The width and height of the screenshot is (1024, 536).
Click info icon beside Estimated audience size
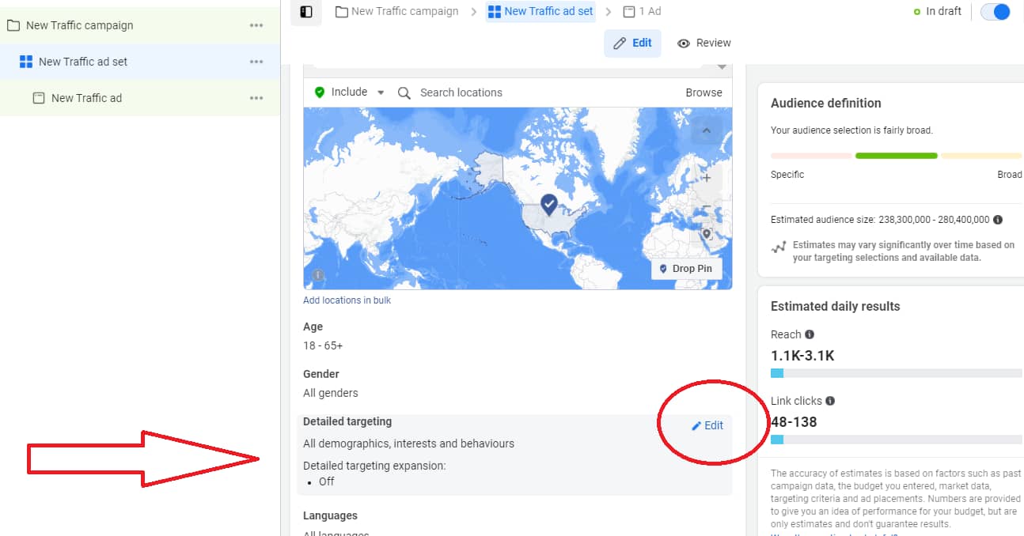[x=998, y=220]
